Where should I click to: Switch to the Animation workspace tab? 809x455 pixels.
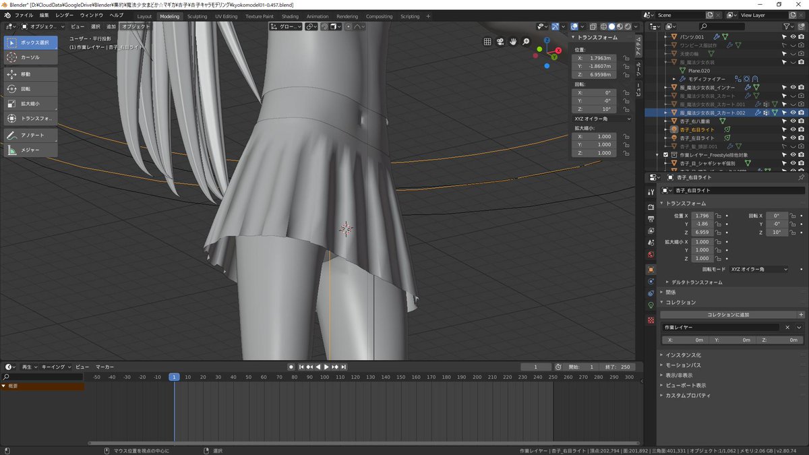point(318,16)
